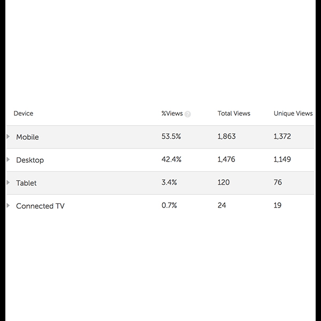
Task: Click Tablet total views 120
Action: [224, 182]
